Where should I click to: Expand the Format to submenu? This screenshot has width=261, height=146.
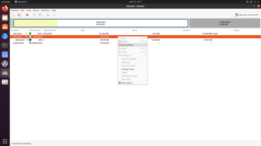[132, 55]
